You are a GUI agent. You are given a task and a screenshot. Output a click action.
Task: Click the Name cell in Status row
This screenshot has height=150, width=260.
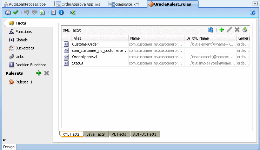[157, 63]
